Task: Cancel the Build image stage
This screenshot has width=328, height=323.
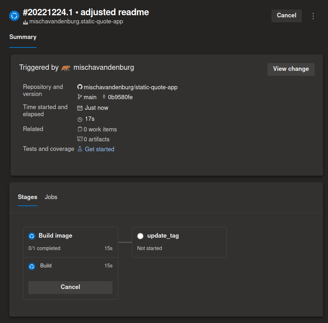Action: tap(70, 287)
